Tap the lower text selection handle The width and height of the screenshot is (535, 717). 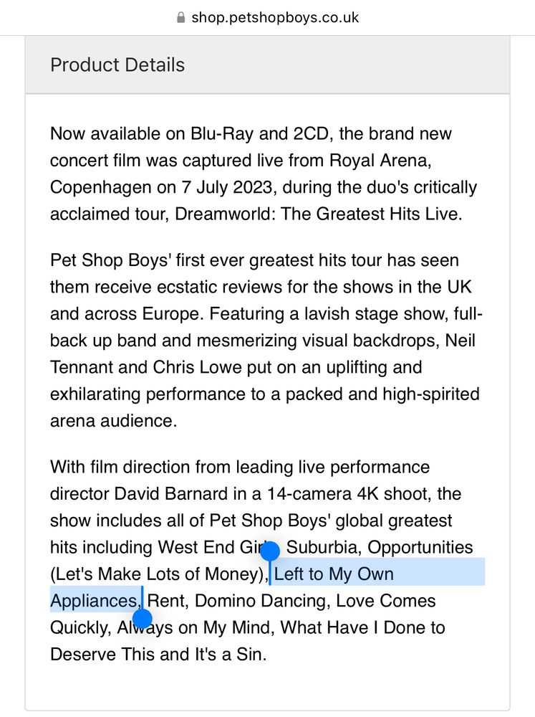point(143,618)
